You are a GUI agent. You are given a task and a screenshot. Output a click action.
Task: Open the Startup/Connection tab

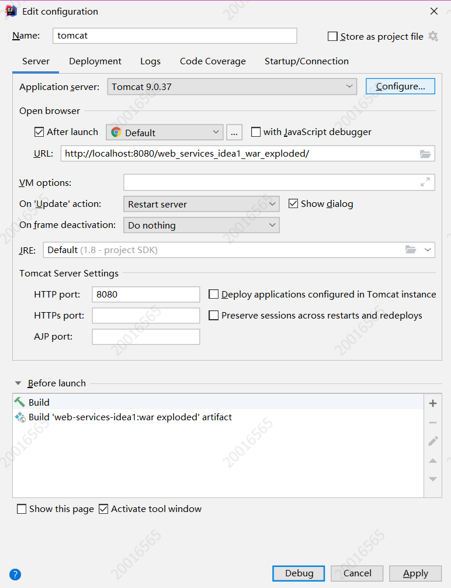point(307,61)
